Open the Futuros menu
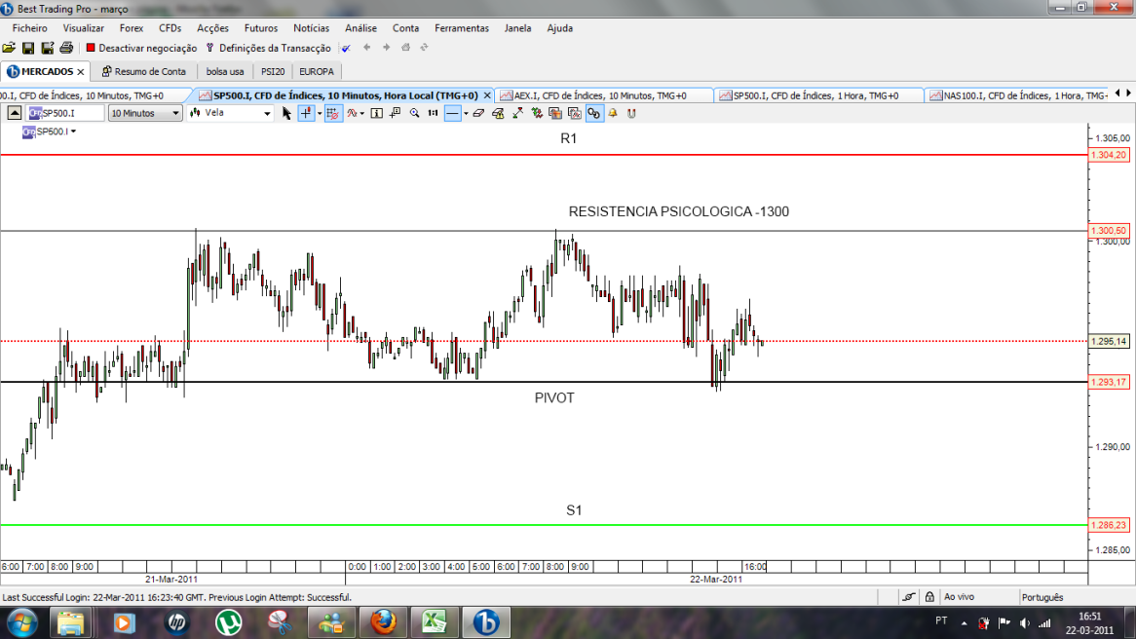1136x639 pixels. (x=261, y=28)
